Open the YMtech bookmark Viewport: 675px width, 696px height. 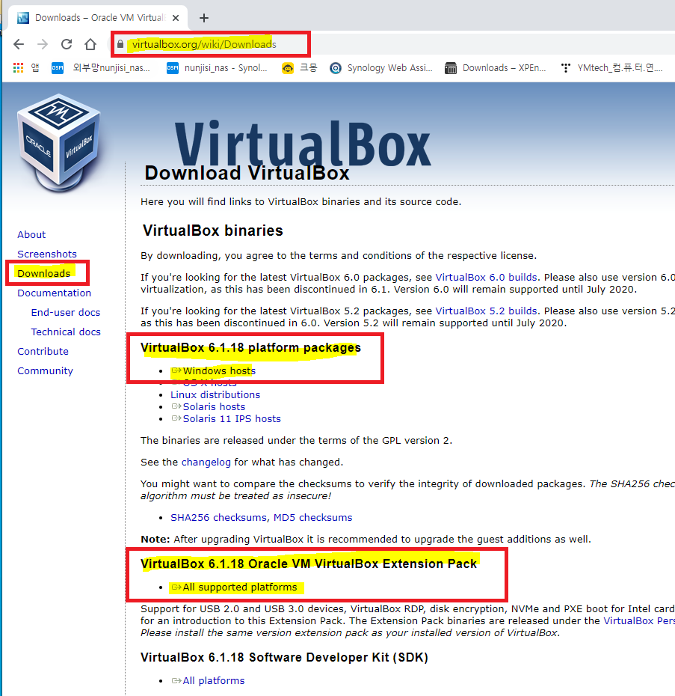611,68
